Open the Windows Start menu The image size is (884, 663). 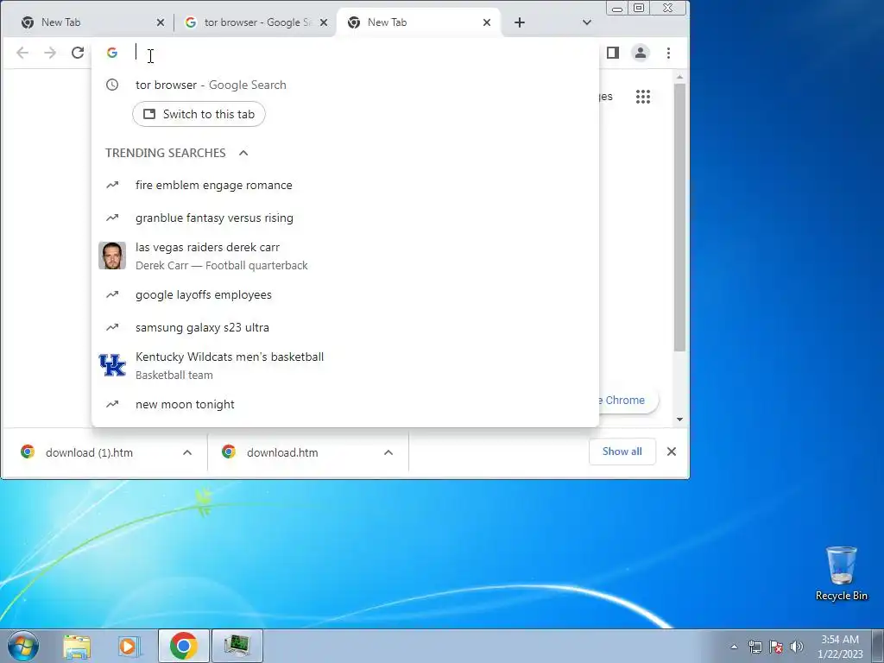(x=23, y=646)
